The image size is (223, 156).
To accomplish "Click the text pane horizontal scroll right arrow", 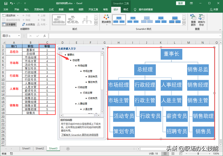I will click(x=99, y=115).
